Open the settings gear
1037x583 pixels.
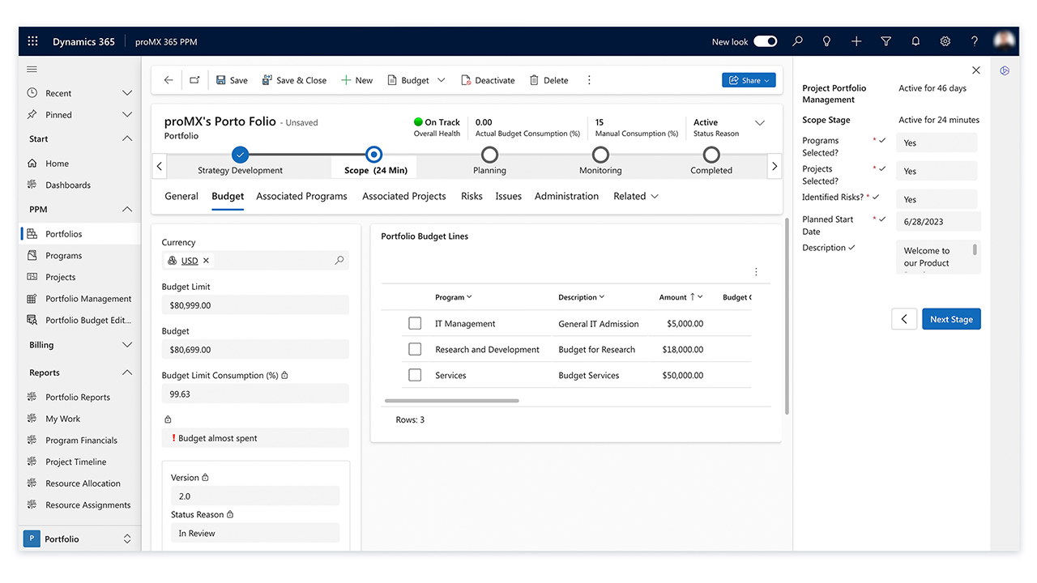tap(945, 41)
